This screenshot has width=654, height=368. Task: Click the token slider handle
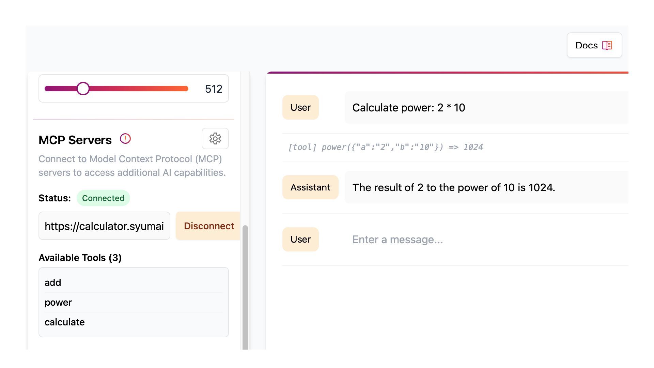point(83,89)
